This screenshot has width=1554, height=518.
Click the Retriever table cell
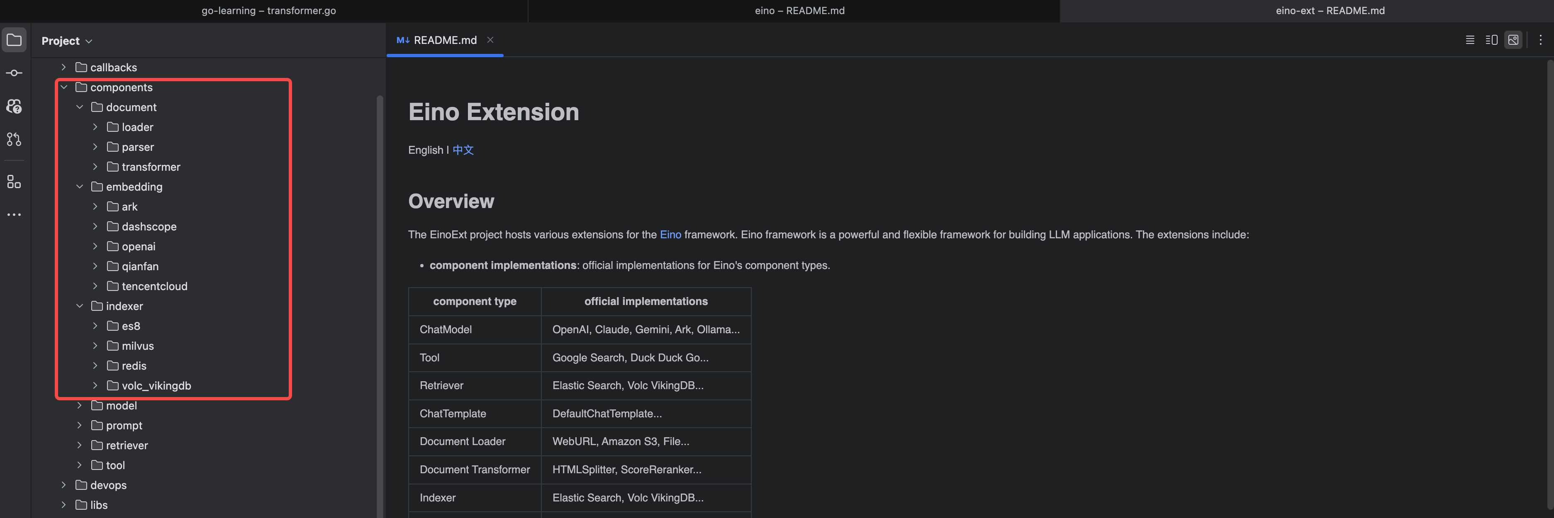pos(475,385)
